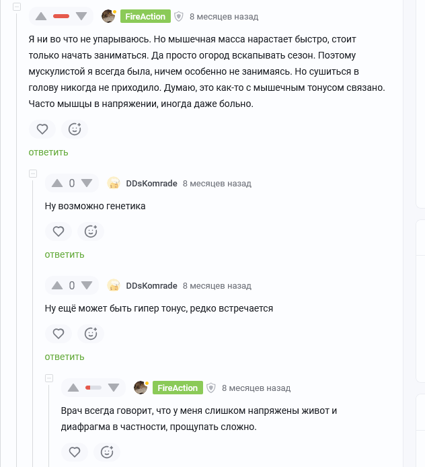Viewport: 425px width, 467px height.
Task: Add emoji reaction to the top FireAction comment
Action: (x=75, y=129)
